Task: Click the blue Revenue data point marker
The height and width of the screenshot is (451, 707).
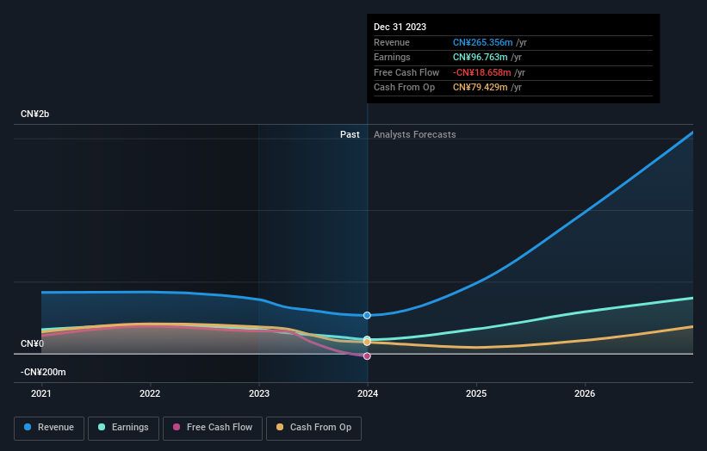Action: click(367, 315)
